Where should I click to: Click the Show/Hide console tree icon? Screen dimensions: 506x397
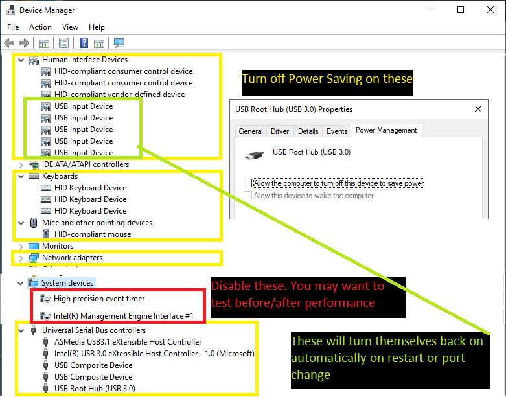coord(44,43)
